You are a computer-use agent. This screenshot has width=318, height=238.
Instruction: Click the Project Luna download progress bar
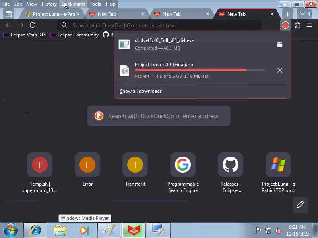[200, 70]
